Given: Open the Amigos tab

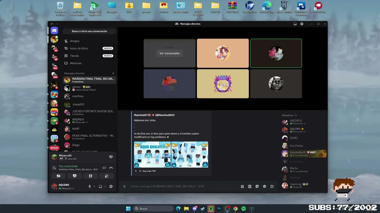Looking at the screenshot, I should [x=89, y=41].
